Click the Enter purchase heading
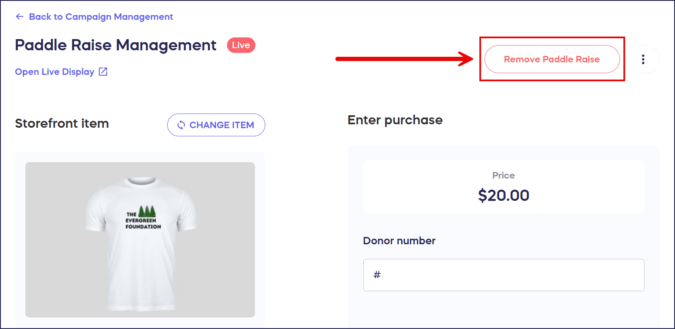 click(x=395, y=120)
